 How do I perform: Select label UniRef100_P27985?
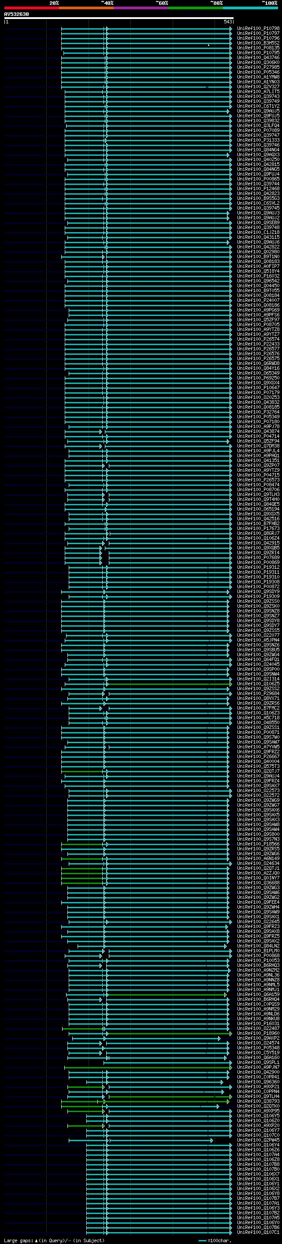click(x=258, y=67)
